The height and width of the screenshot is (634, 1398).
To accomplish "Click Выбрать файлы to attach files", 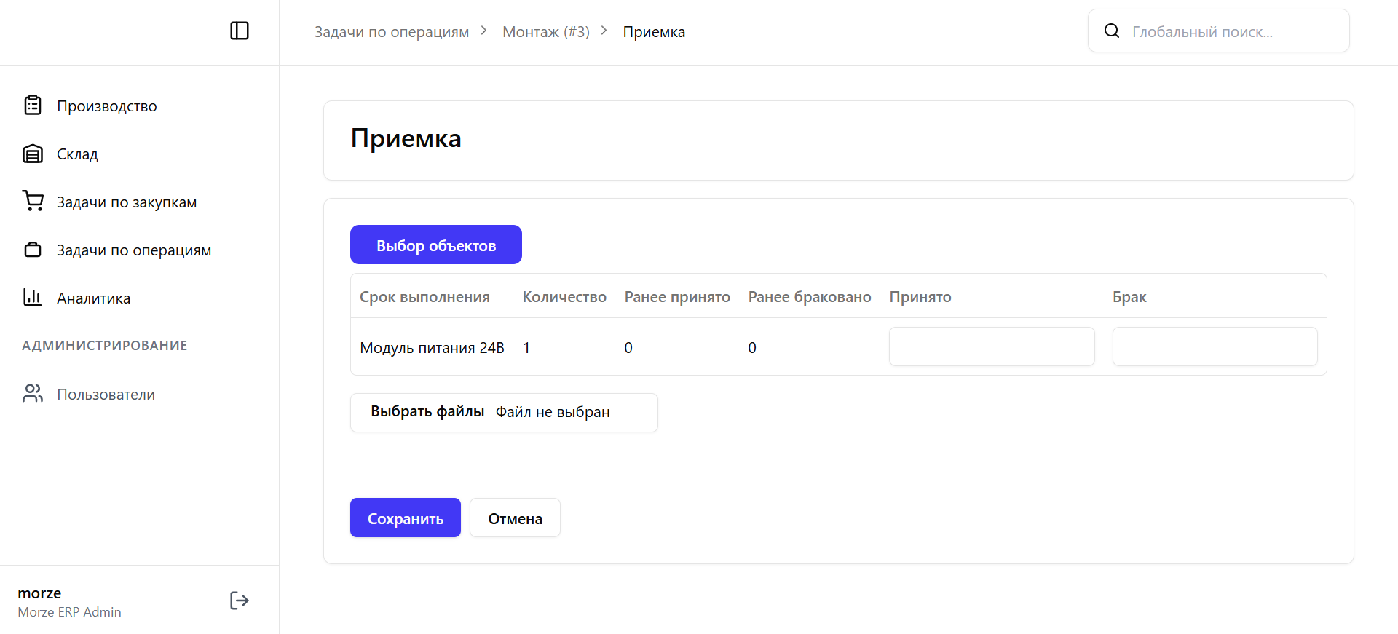I will [427, 411].
